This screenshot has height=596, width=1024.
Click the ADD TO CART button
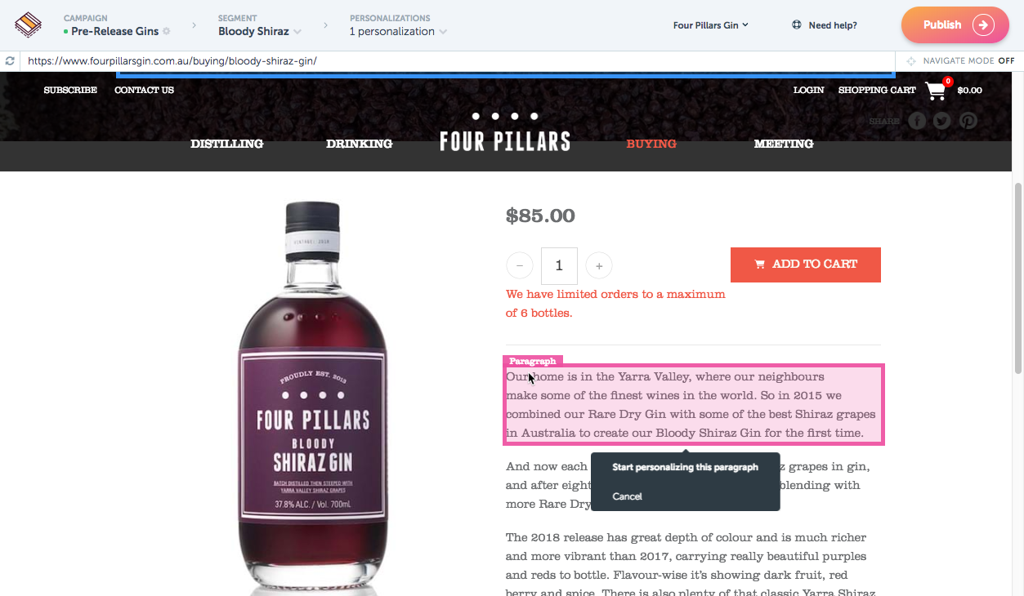[x=806, y=265]
